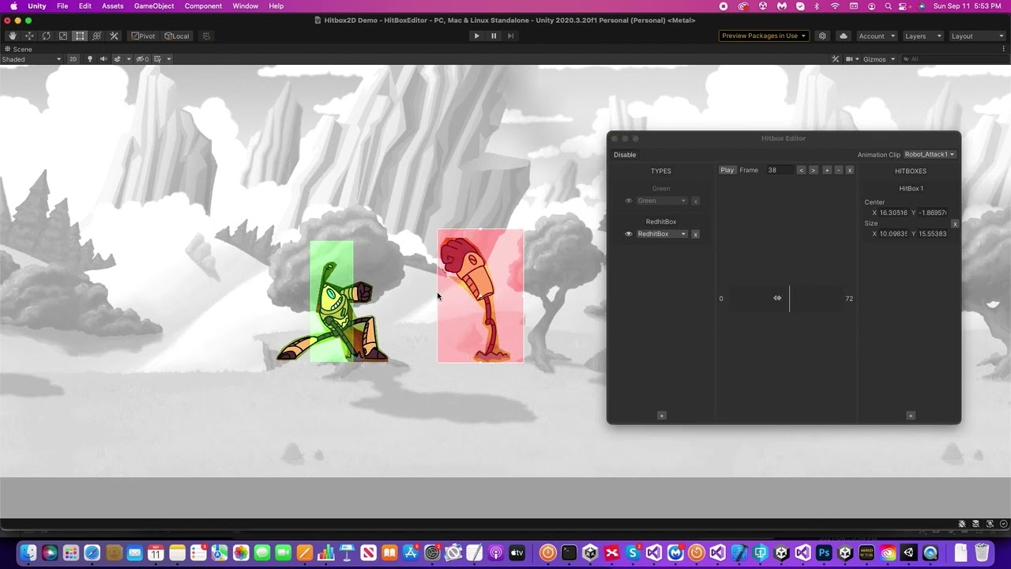Pause the Unity game
This screenshot has height=569, width=1011.
tap(494, 36)
